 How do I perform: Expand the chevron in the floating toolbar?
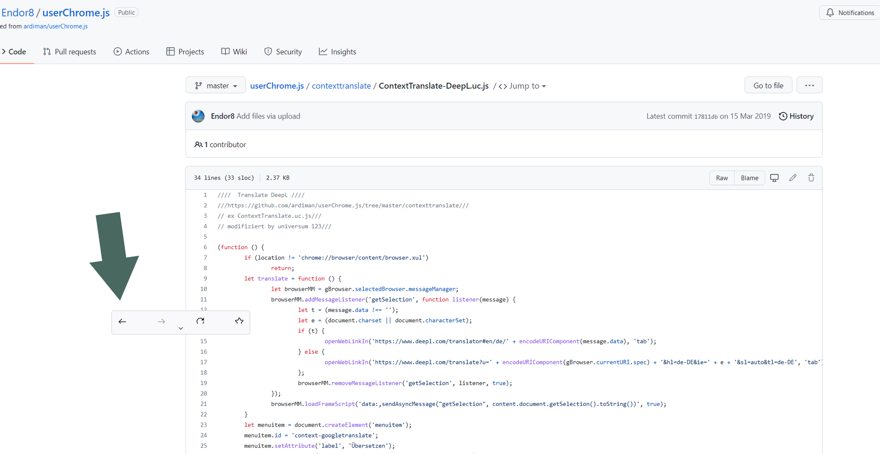(181, 328)
